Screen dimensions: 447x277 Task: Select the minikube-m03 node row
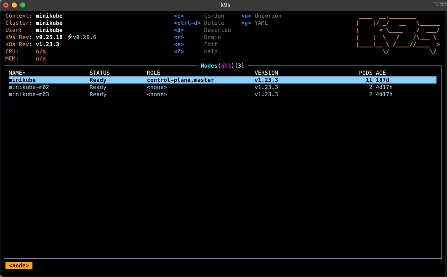pyautogui.click(x=222, y=94)
